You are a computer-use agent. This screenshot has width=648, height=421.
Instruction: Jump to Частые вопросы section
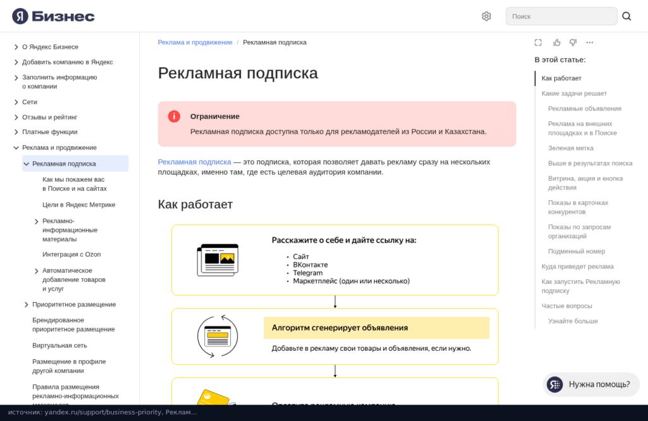pos(566,306)
